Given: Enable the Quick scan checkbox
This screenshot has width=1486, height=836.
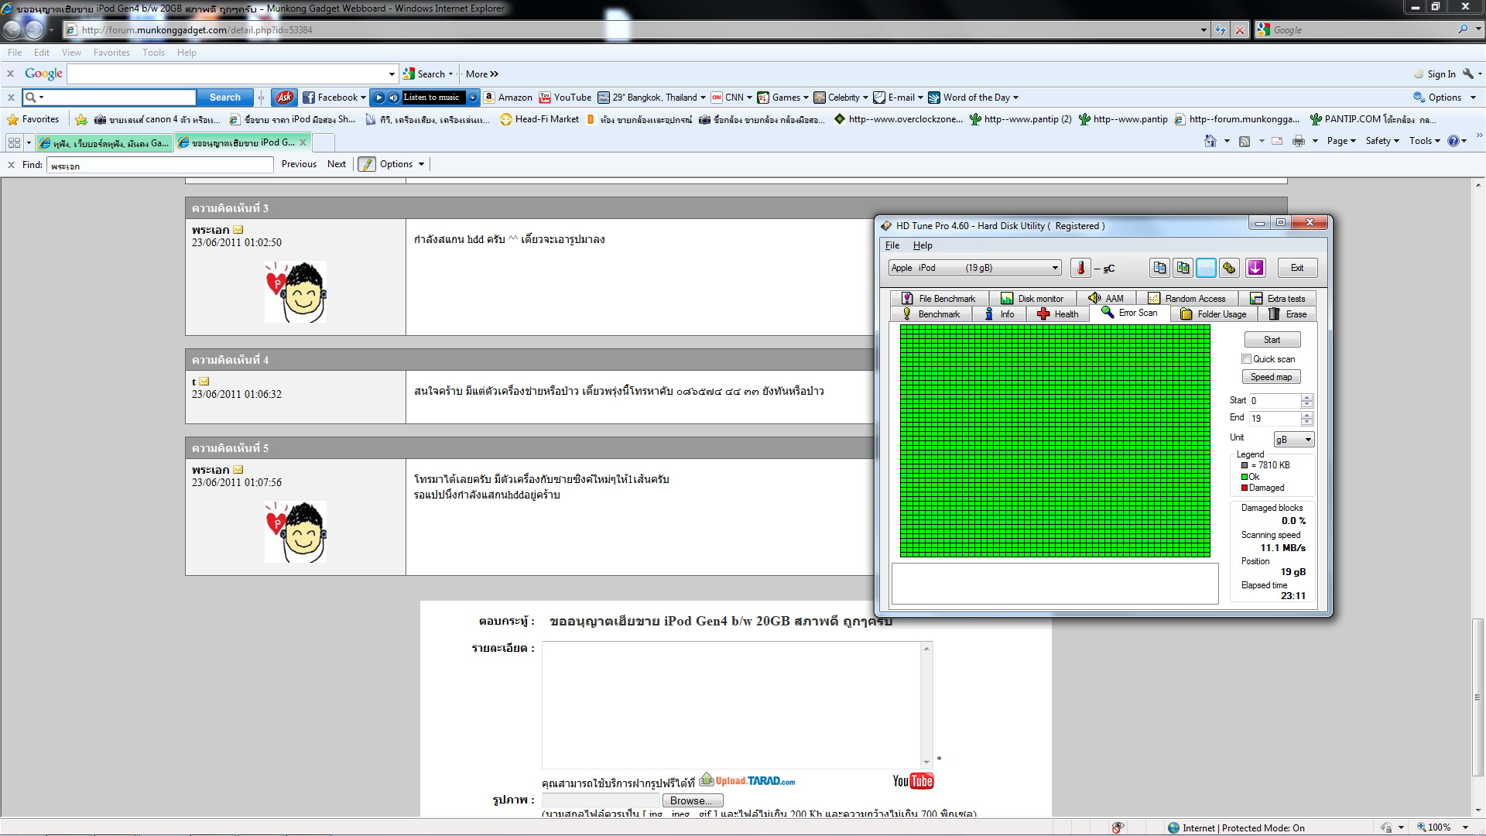Looking at the screenshot, I should click(1246, 359).
